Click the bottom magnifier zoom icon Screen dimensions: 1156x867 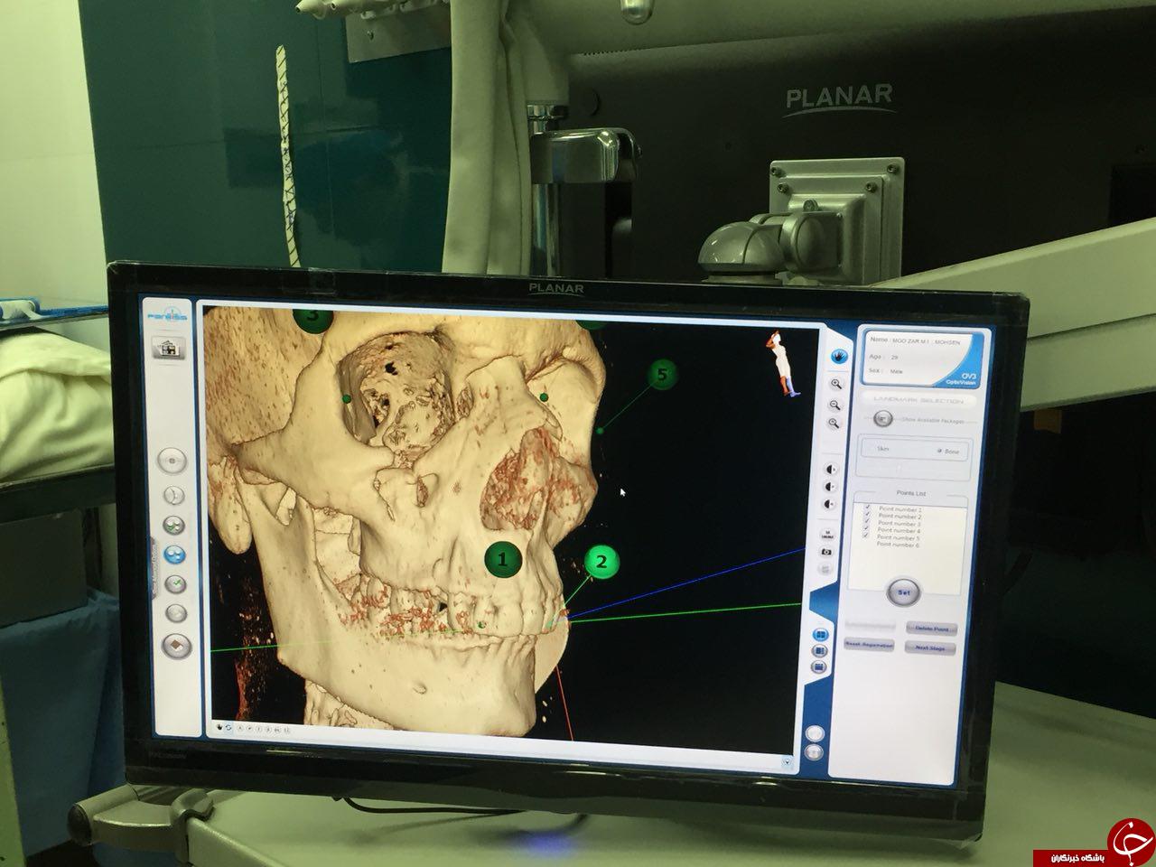point(835,423)
